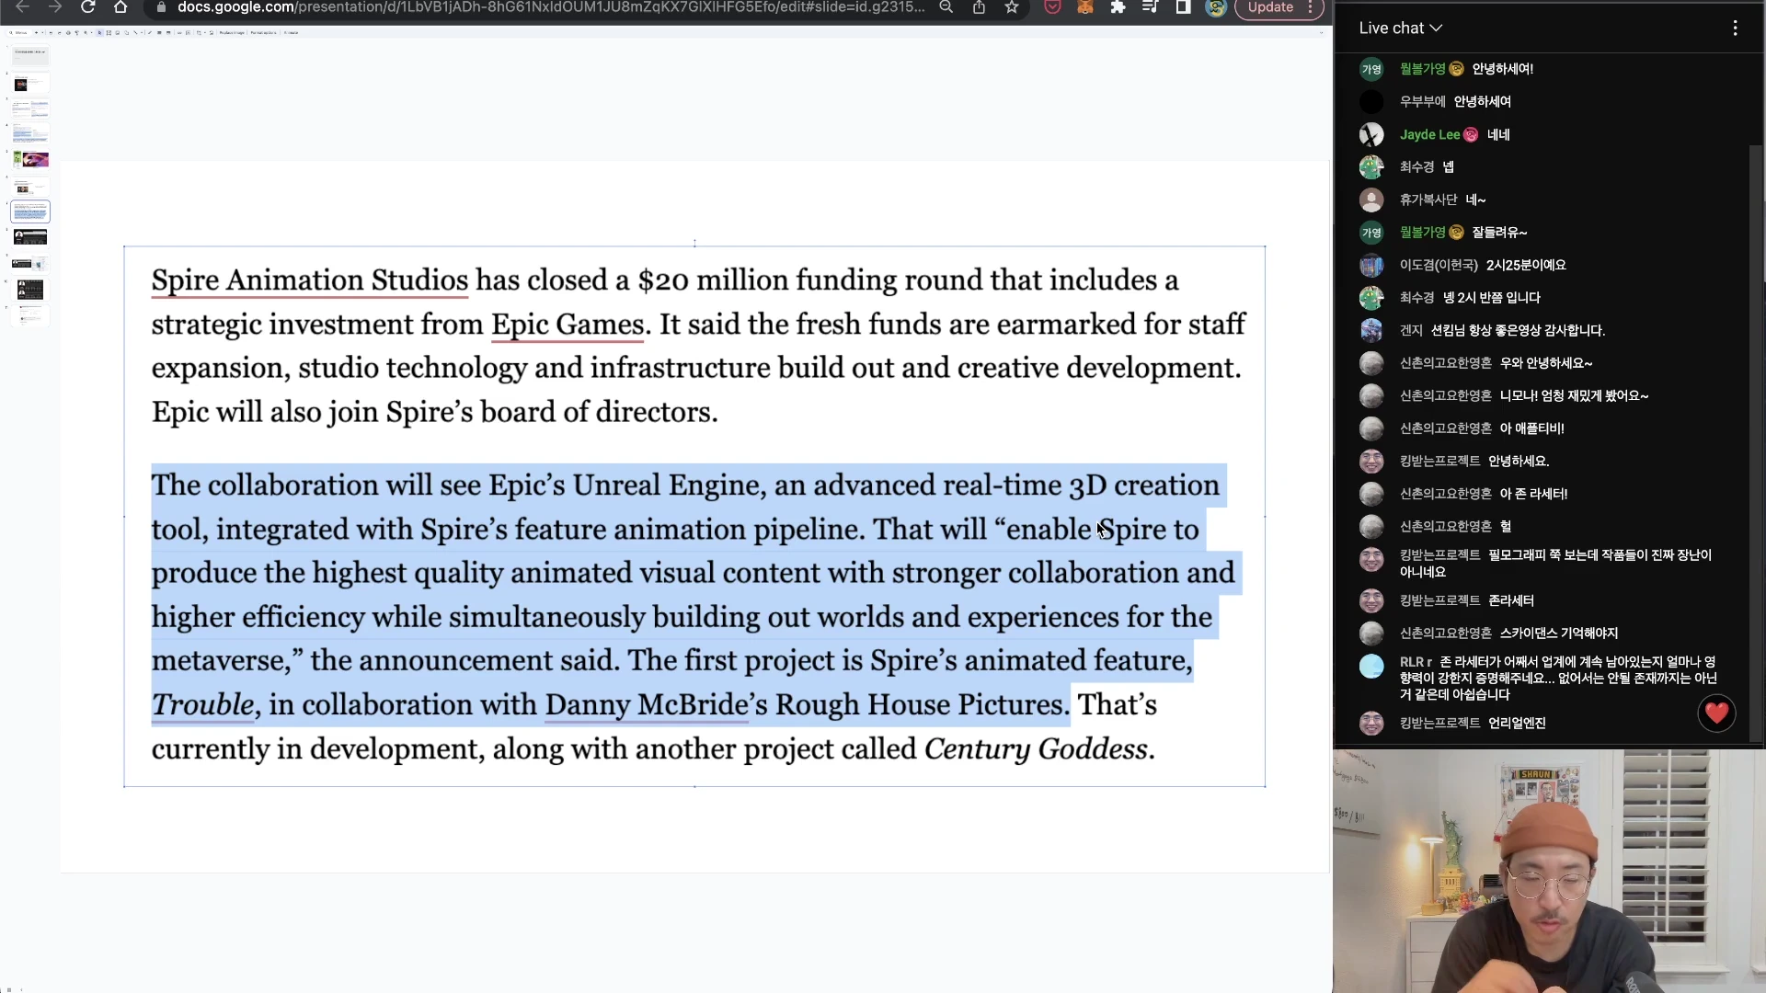Screen dimensions: 1766x993
Task: Click Jayde Lee's chat avatar
Action: coord(1371,135)
